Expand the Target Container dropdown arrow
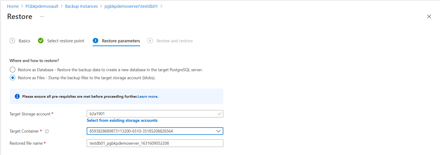The image size is (440, 155). [218, 131]
